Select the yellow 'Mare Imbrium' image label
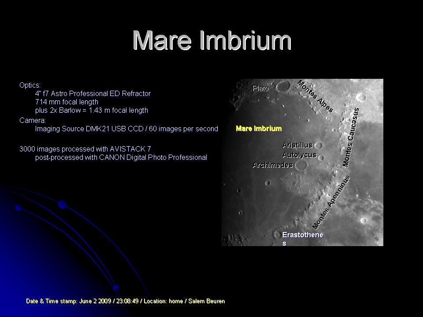 click(x=259, y=129)
